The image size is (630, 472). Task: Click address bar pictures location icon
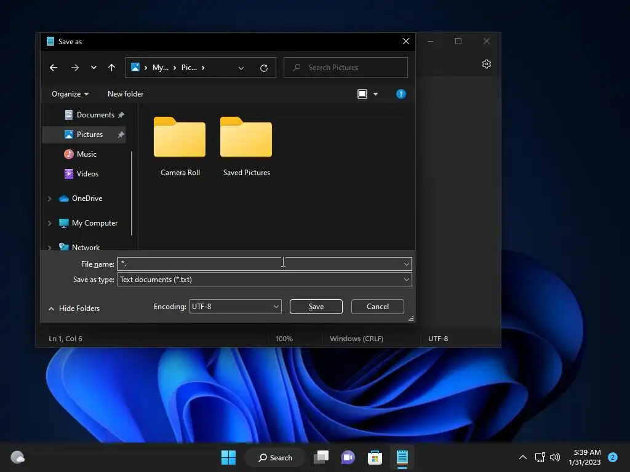coord(135,67)
